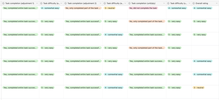The image size is (219, 100).
Task: Click the select-field icon on Task completion (adjustment 1) header
Action: tap(4, 3)
